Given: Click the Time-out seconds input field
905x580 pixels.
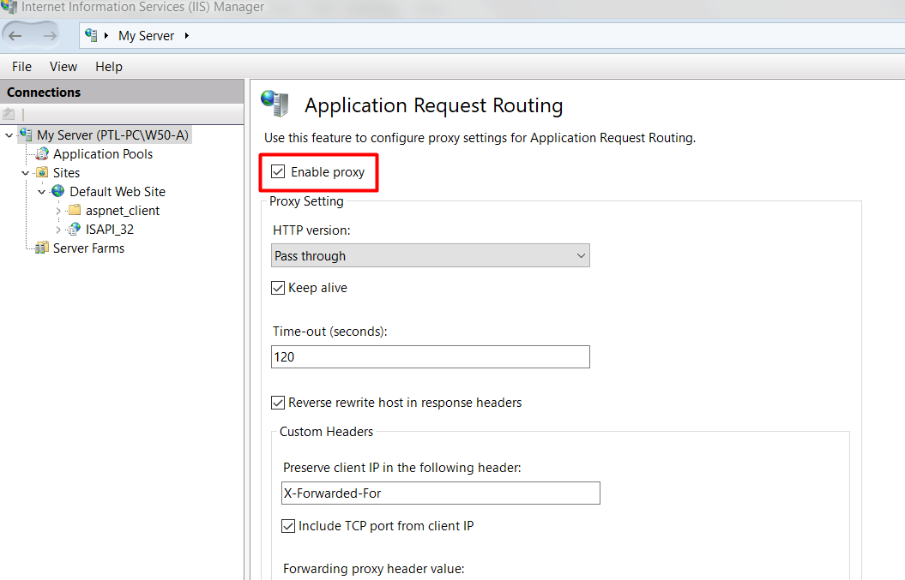Looking at the screenshot, I should [x=431, y=357].
